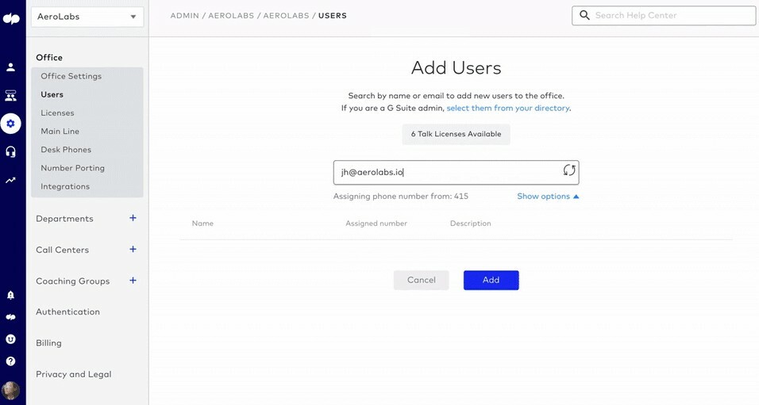Collapse the Show options expander

[x=548, y=197]
